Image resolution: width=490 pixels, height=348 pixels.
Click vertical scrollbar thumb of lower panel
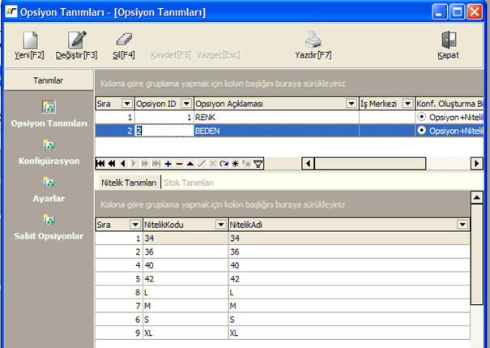tap(477, 254)
